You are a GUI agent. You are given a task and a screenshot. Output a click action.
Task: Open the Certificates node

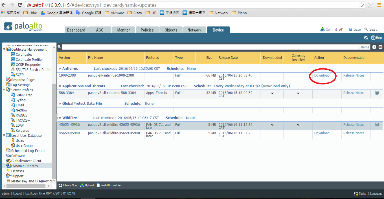click(24, 55)
